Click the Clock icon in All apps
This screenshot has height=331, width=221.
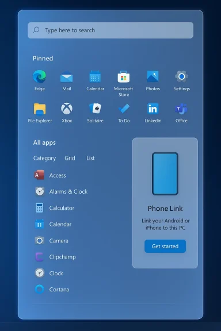click(40, 273)
